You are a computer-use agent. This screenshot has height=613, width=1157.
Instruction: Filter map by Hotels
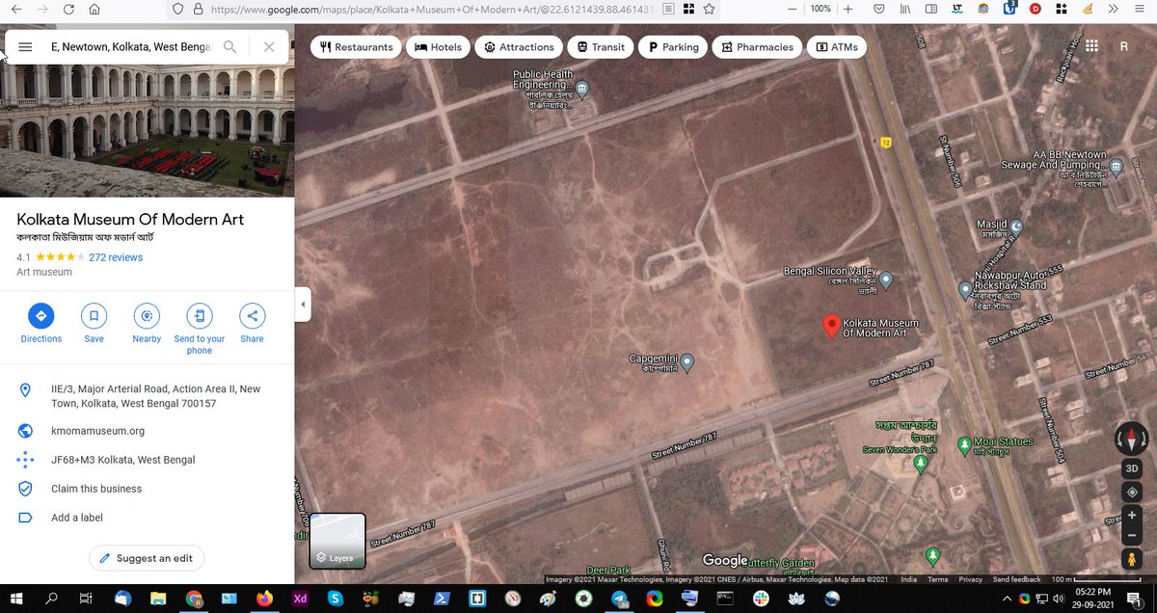coord(438,46)
